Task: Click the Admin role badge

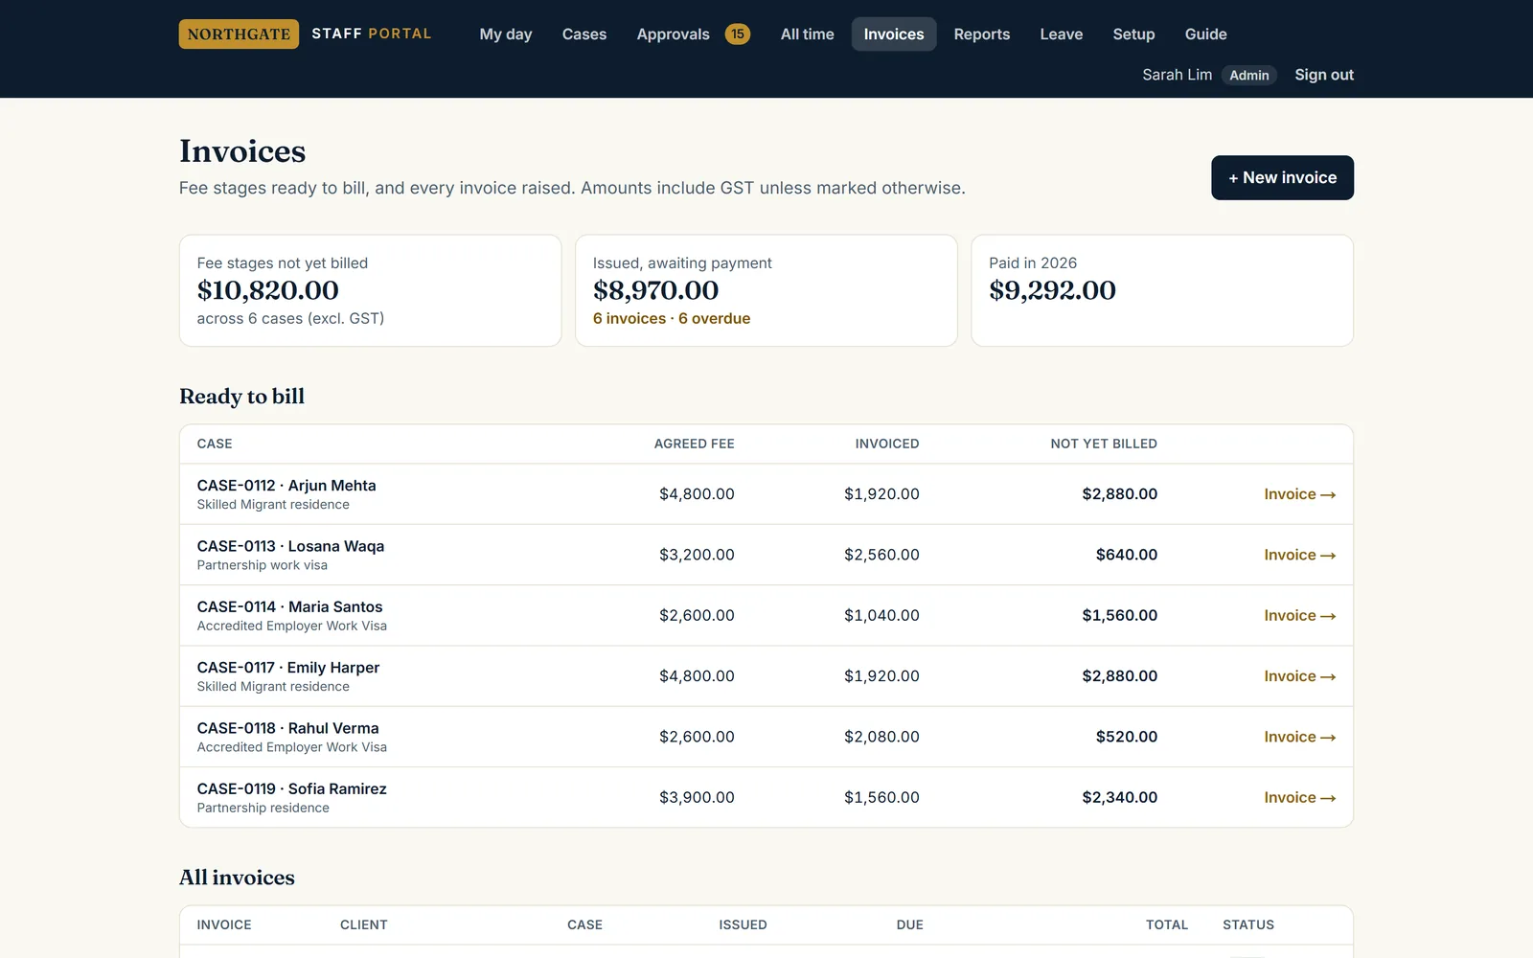Action: click(1249, 75)
